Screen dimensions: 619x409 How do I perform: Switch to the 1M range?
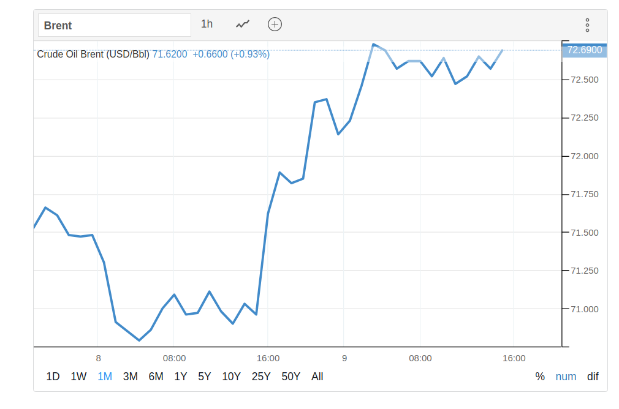tap(105, 377)
